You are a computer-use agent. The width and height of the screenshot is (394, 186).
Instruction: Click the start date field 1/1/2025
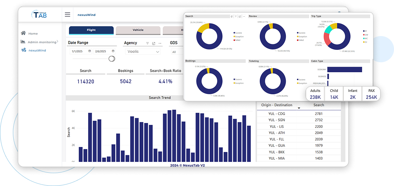click(x=78, y=51)
